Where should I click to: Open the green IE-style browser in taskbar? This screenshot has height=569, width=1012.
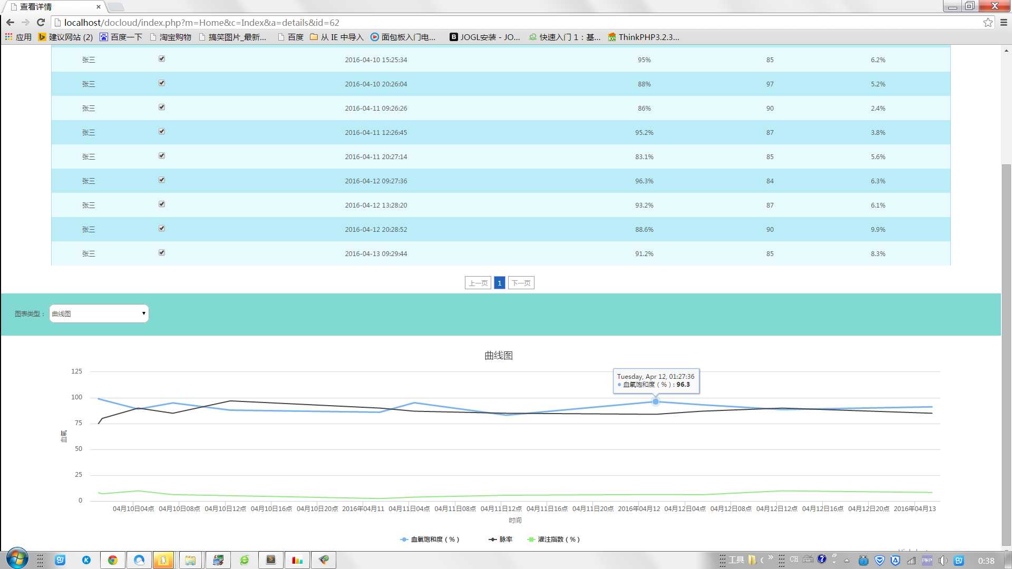tap(245, 560)
